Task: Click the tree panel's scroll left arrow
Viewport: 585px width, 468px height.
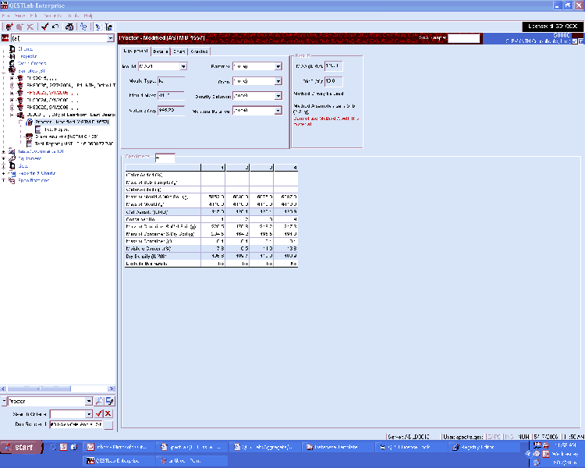Action: coord(3,388)
